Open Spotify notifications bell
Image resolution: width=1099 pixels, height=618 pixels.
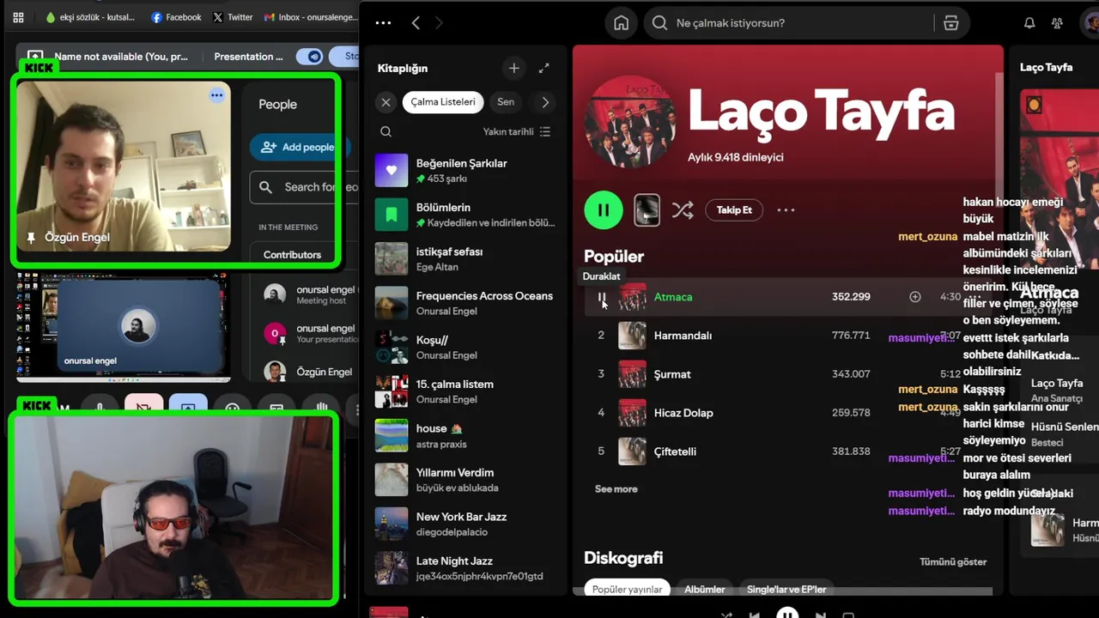pyautogui.click(x=1029, y=23)
